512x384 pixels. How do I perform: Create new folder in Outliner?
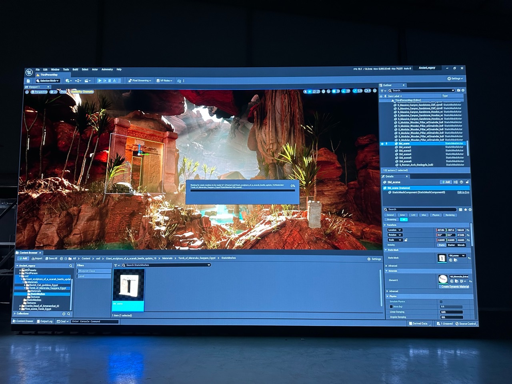458,90
